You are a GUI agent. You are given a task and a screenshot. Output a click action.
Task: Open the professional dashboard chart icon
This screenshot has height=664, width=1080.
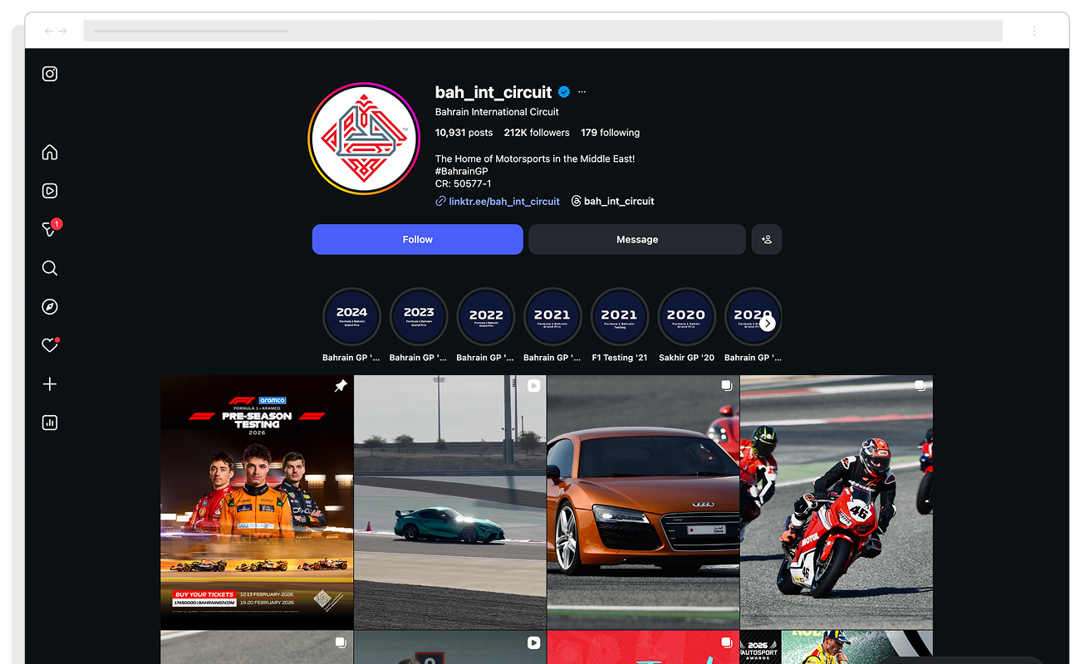pyautogui.click(x=50, y=422)
